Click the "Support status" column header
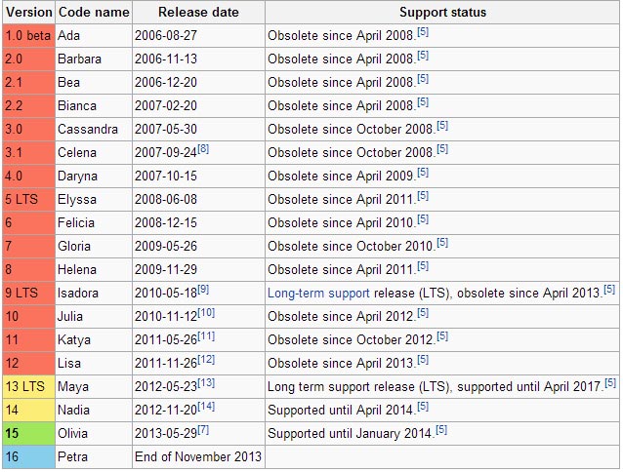This screenshot has height=472, width=623. [441, 12]
